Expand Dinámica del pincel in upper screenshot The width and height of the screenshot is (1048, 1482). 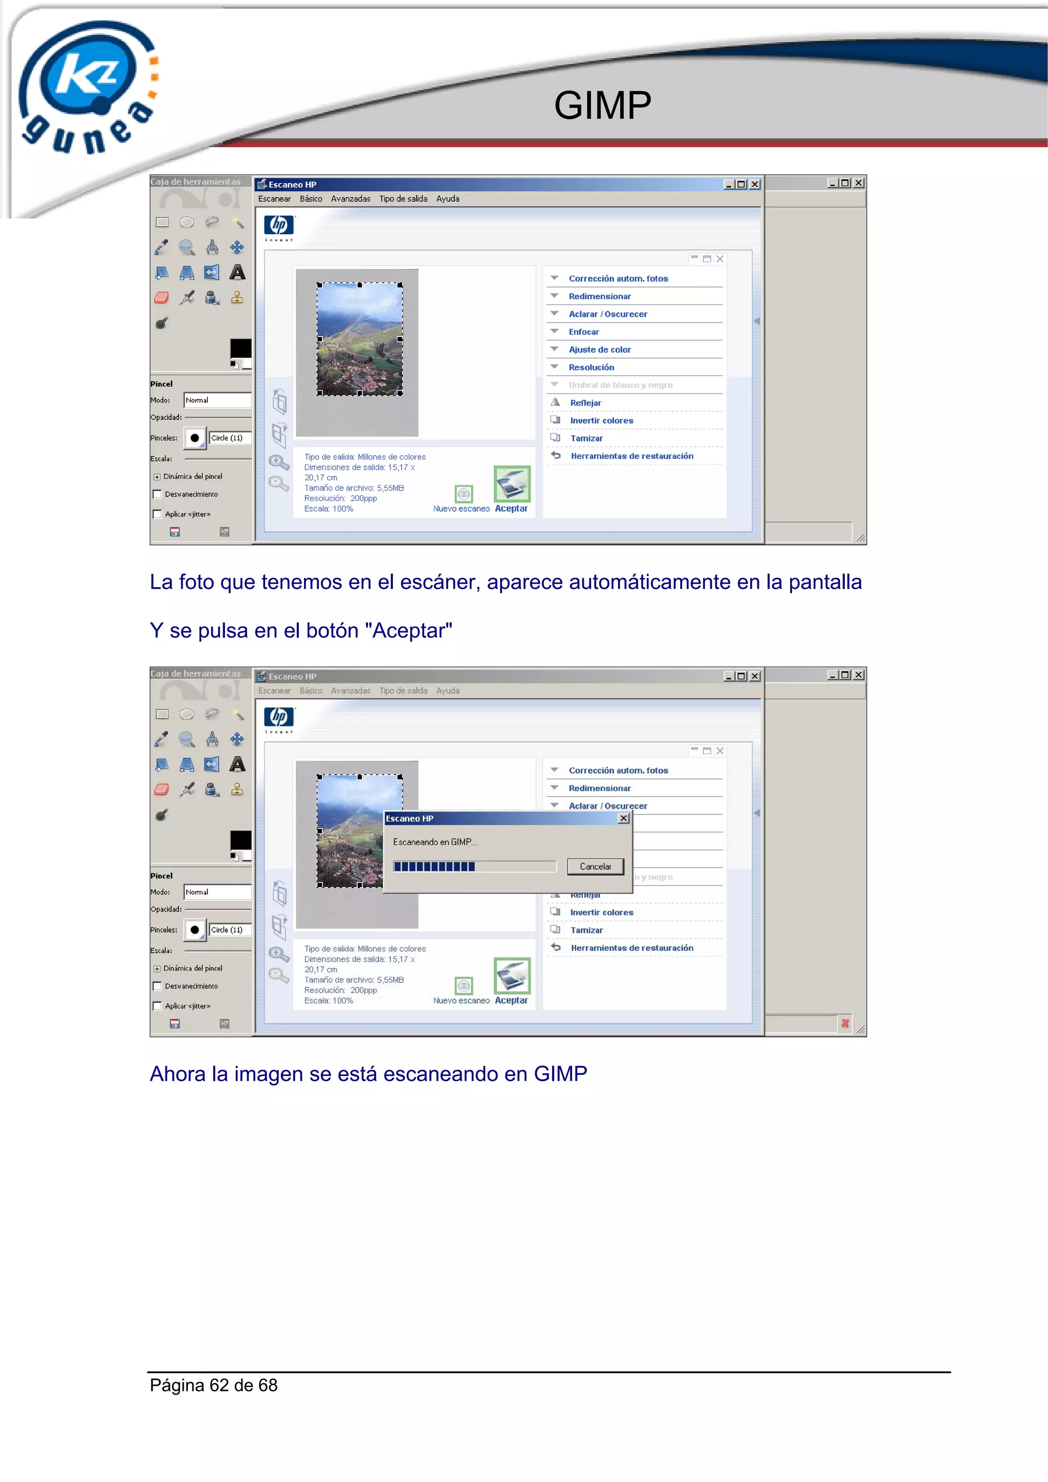click(157, 477)
